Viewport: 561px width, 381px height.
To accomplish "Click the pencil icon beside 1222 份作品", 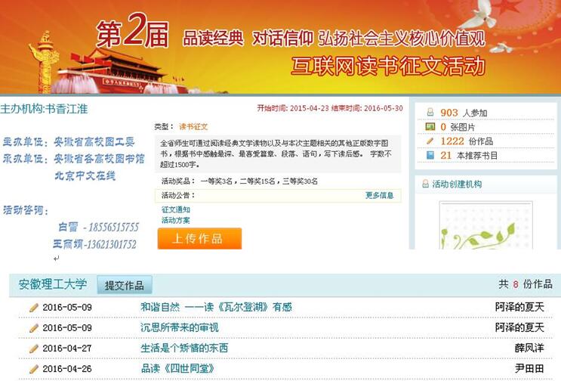I will coord(430,141).
